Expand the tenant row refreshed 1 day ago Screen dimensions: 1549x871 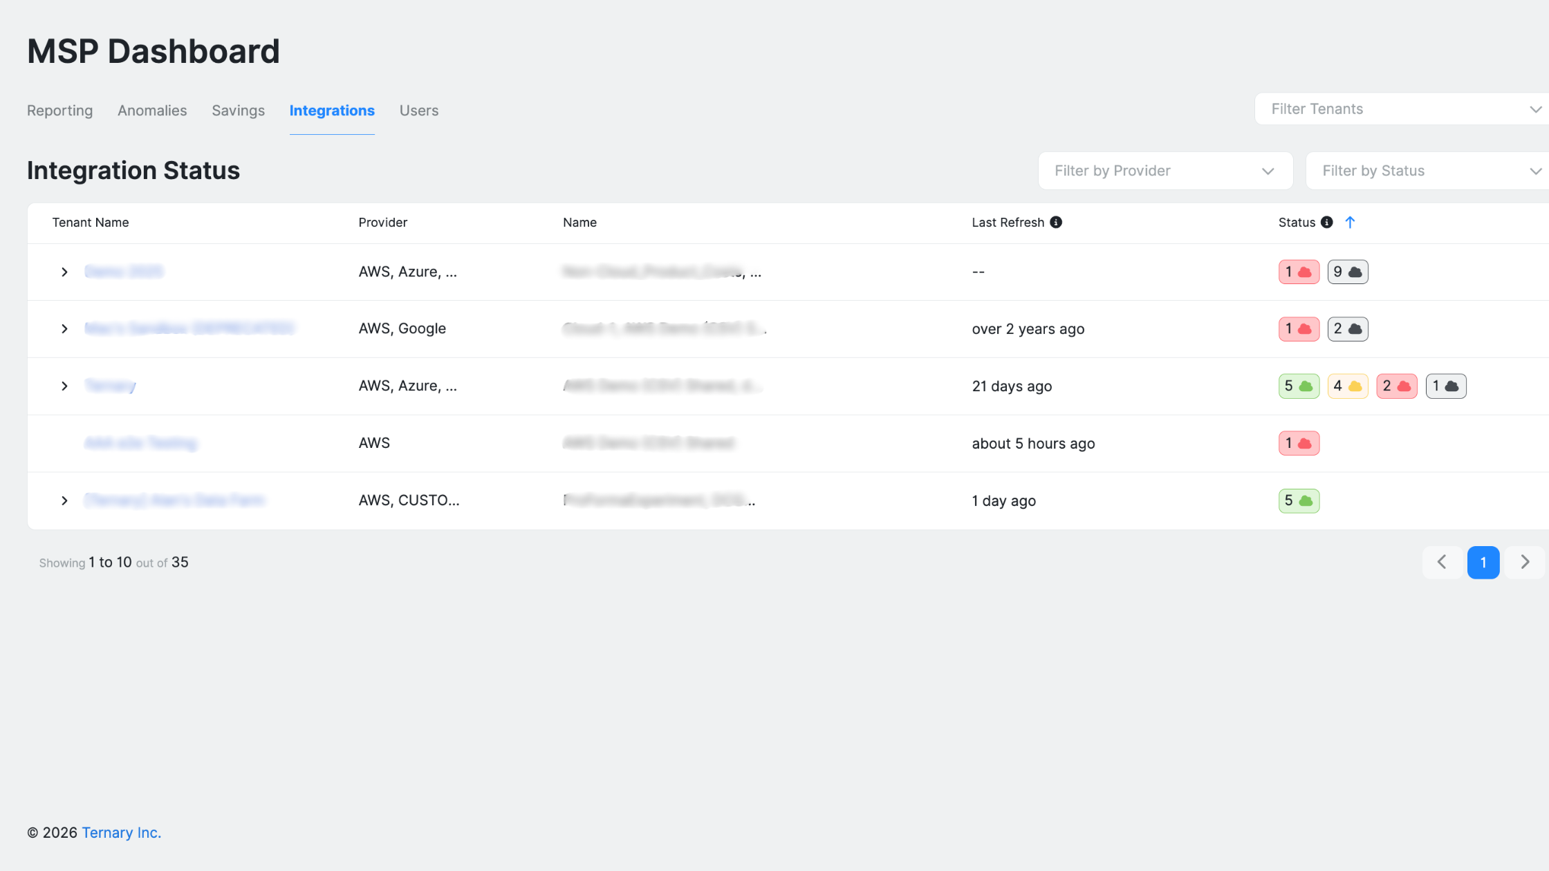64,500
